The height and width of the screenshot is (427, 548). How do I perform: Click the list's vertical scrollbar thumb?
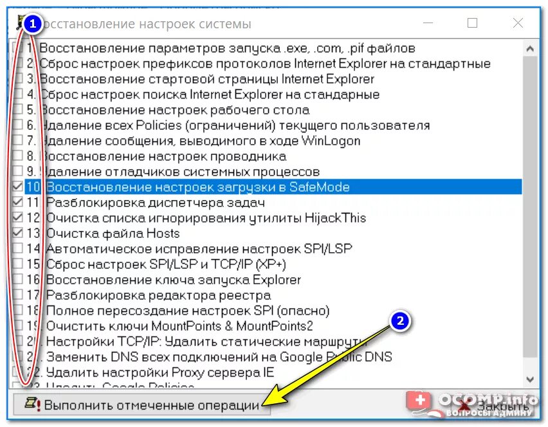530,206
